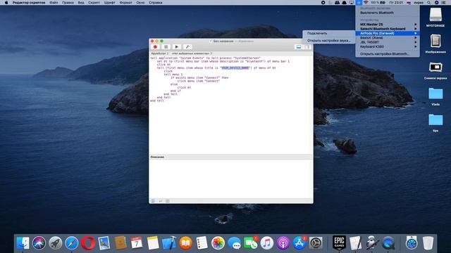Open the Редактор скриптов application menu

point(29,3)
